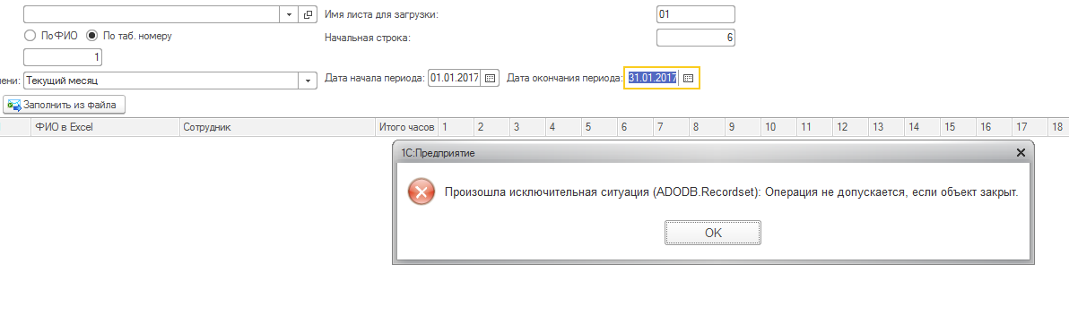Click day column header 5
Screen dimensions: 1069x323
[599, 127]
